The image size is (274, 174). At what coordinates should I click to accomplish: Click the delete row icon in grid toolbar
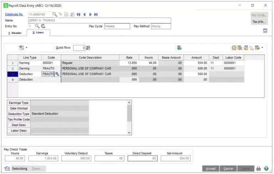240,48
